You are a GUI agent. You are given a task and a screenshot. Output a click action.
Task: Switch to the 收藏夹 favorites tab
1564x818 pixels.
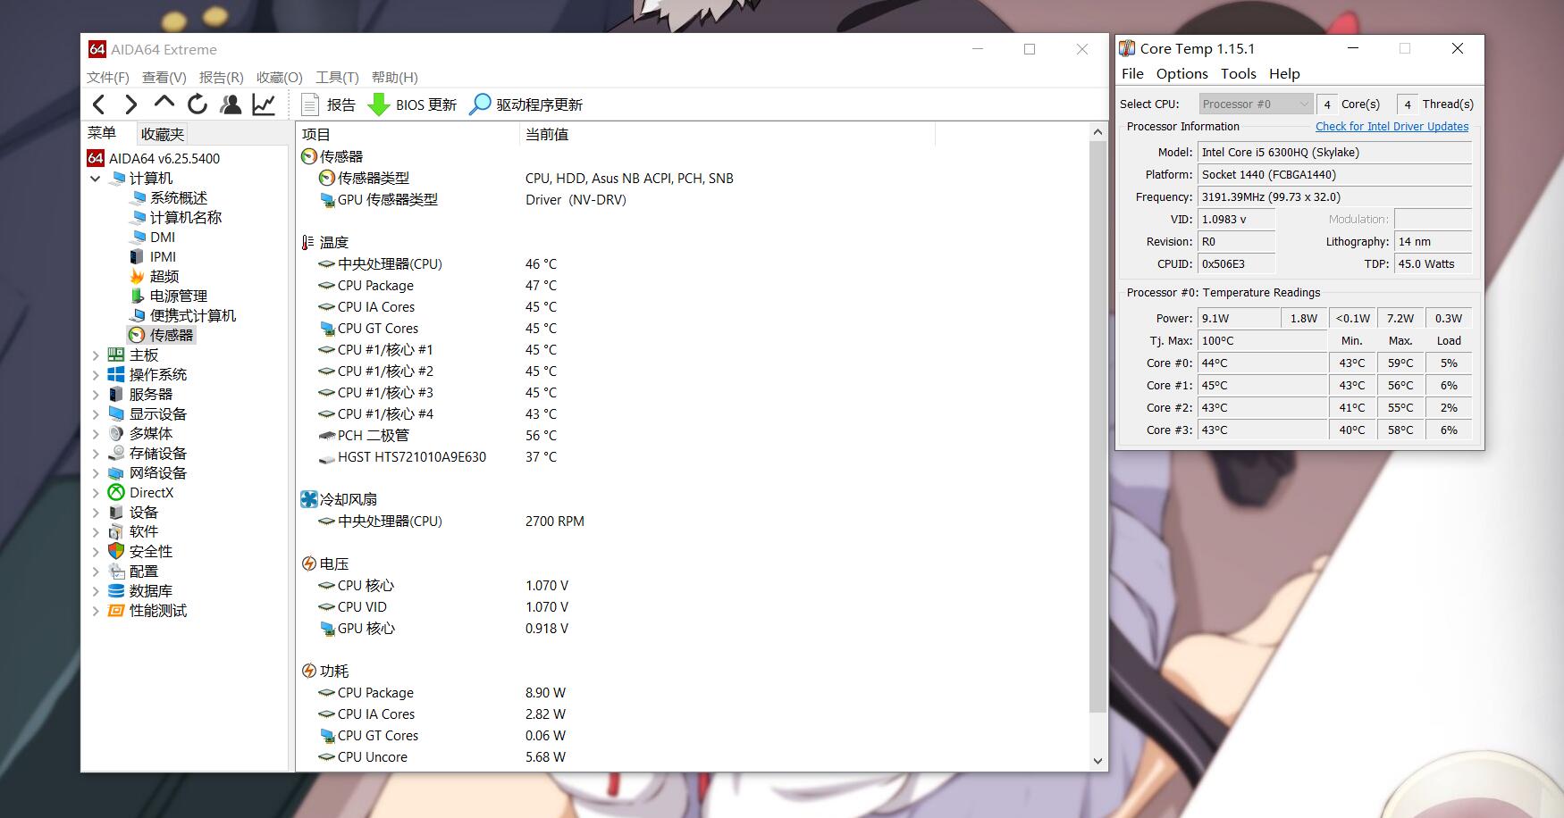click(163, 135)
